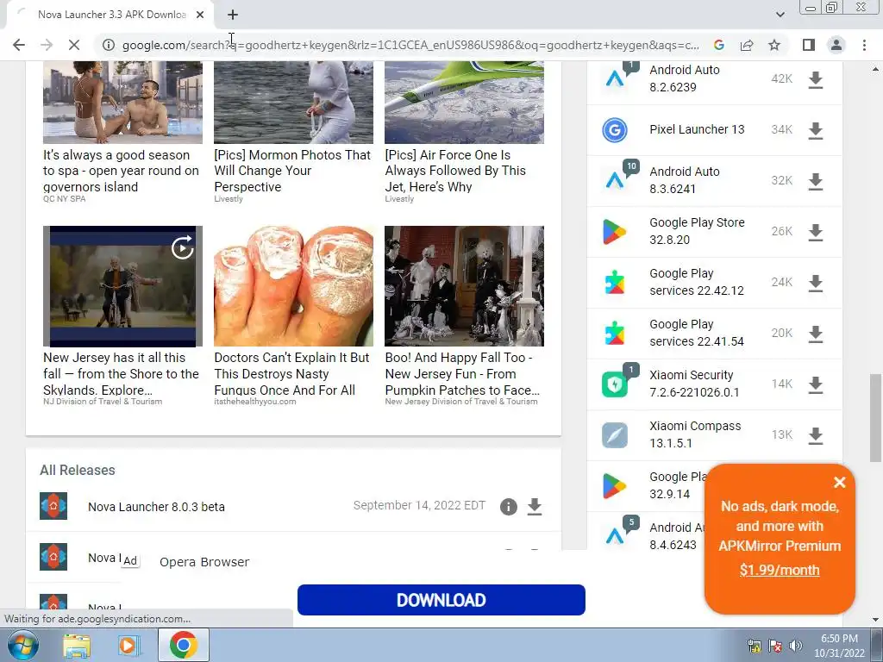Open the Opera Browser ad label
This screenshot has height=662, width=883.
(x=204, y=562)
